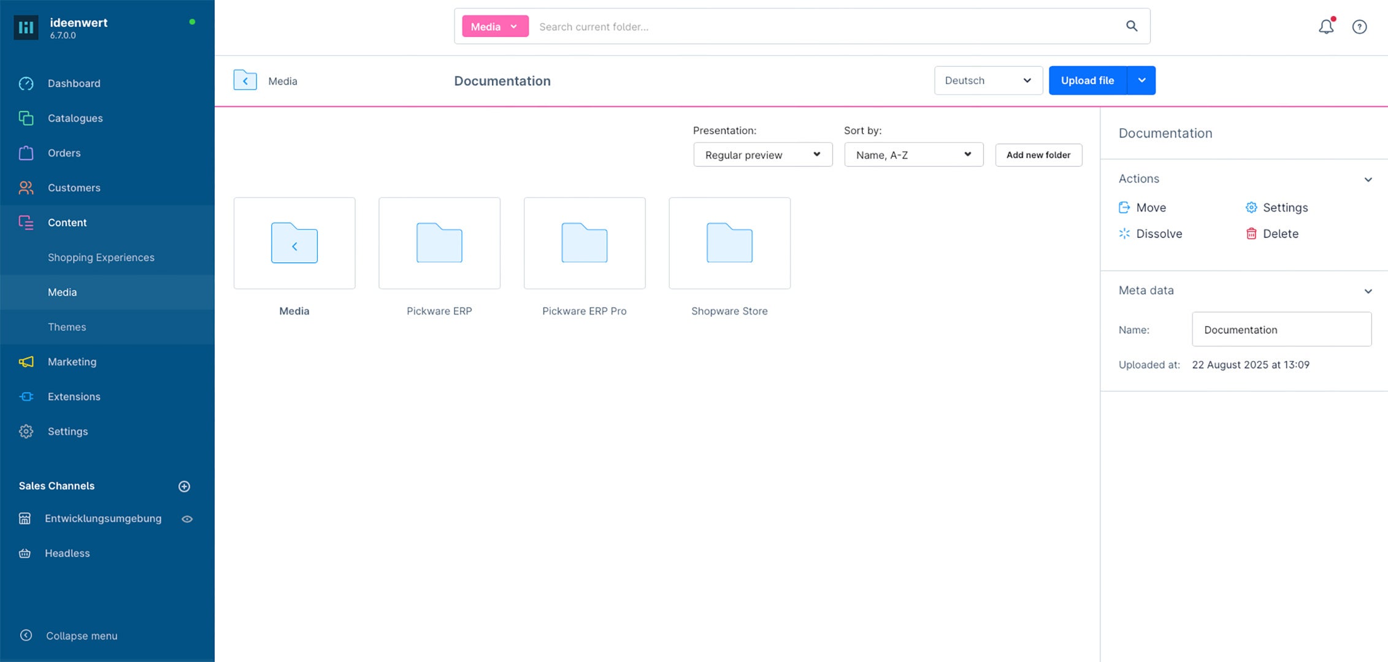Open the Deutsch language dropdown
The image size is (1388, 662).
click(988, 80)
